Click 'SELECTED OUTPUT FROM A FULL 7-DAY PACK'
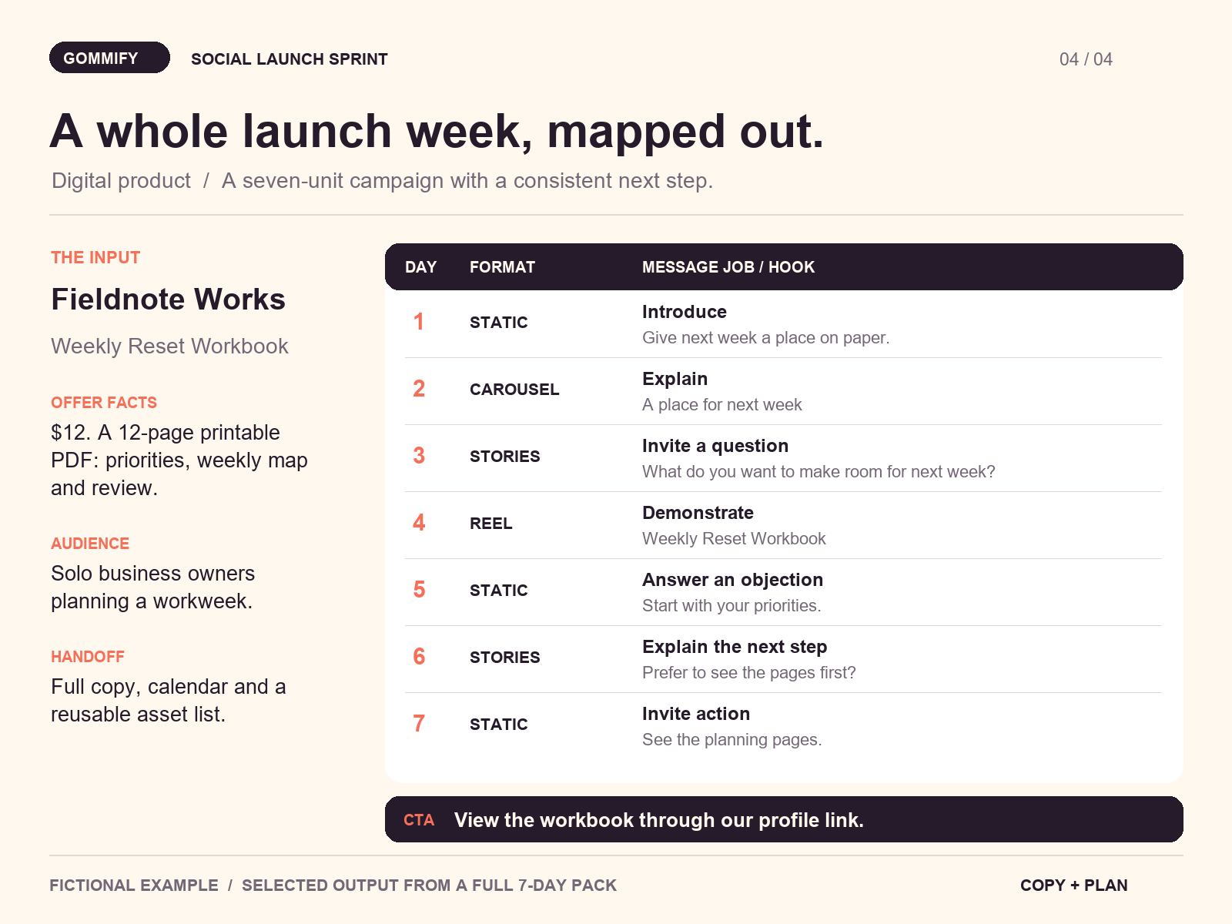1232x924 pixels. [430, 885]
